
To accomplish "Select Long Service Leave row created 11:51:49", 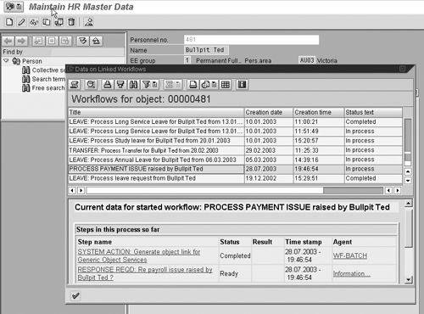I will 235,132.
